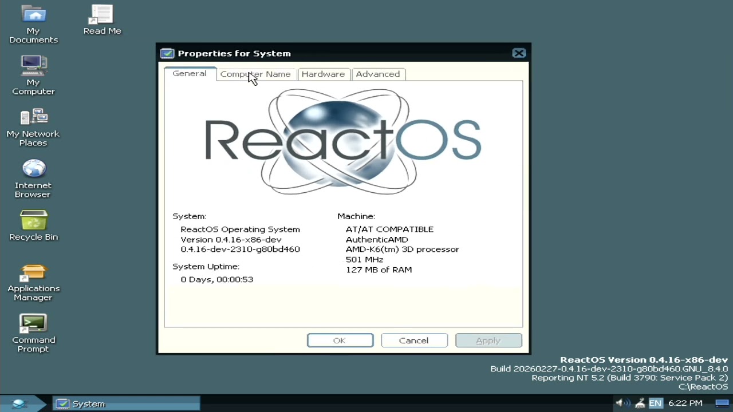Click the system properties title bar icon
This screenshot has height=412, width=733.
pyautogui.click(x=167, y=53)
